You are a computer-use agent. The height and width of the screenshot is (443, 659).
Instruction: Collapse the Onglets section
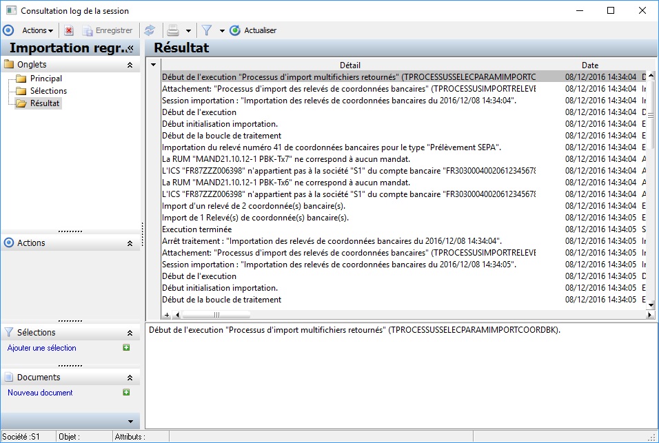tap(130, 65)
